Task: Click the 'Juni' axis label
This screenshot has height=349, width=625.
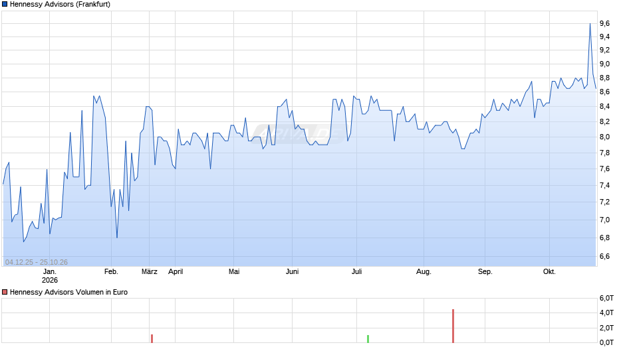Action: [292, 272]
